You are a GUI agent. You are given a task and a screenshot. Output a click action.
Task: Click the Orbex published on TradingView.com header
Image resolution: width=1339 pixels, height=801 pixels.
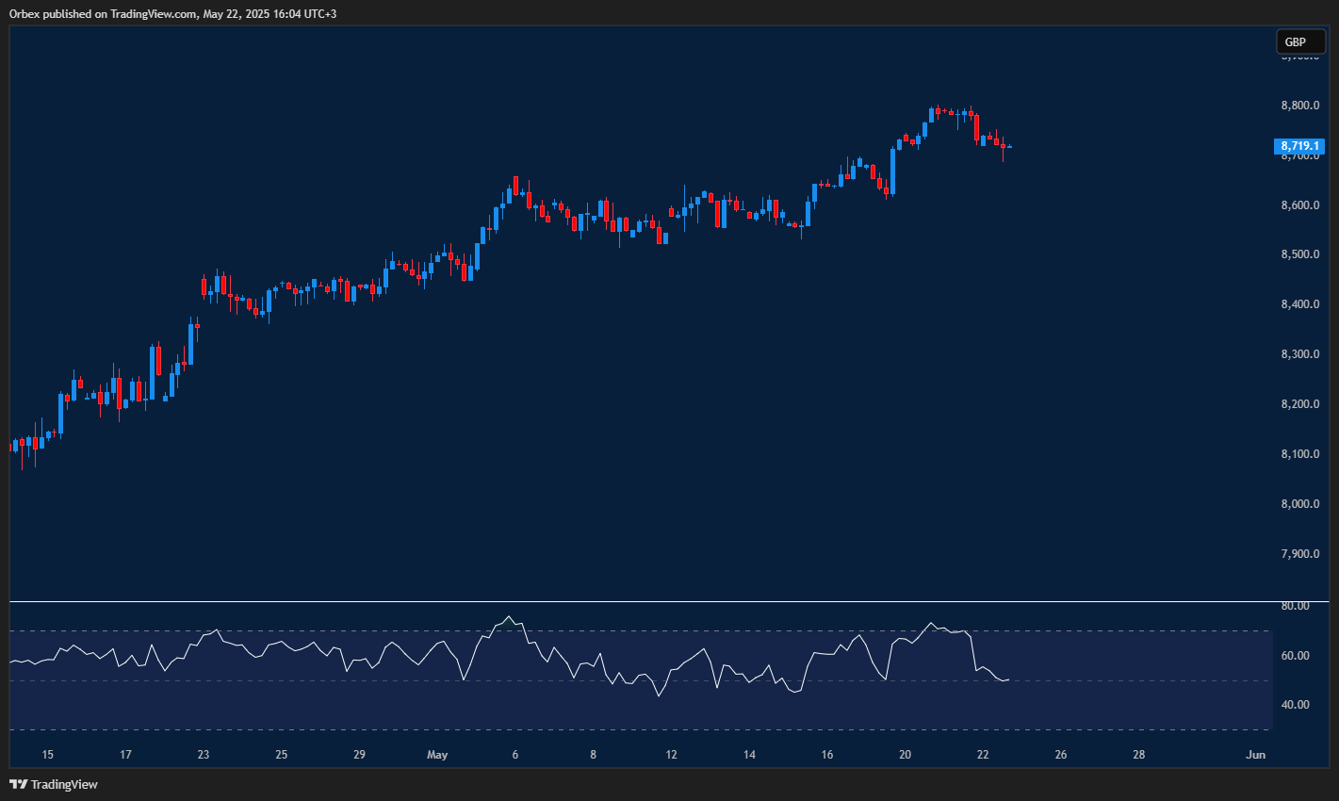172,13
